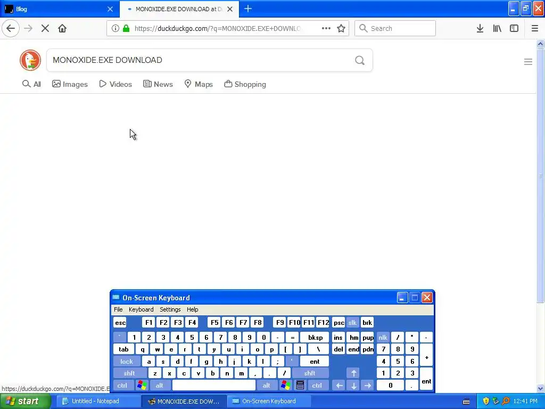The height and width of the screenshot is (409, 545).
Task: Click the esc key on On-Screen Keyboard
Action: point(120,322)
